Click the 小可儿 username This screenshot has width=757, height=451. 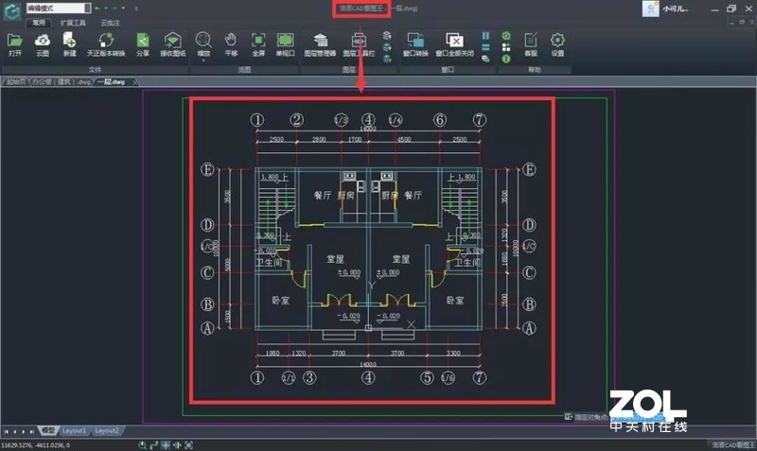point(675,9)
